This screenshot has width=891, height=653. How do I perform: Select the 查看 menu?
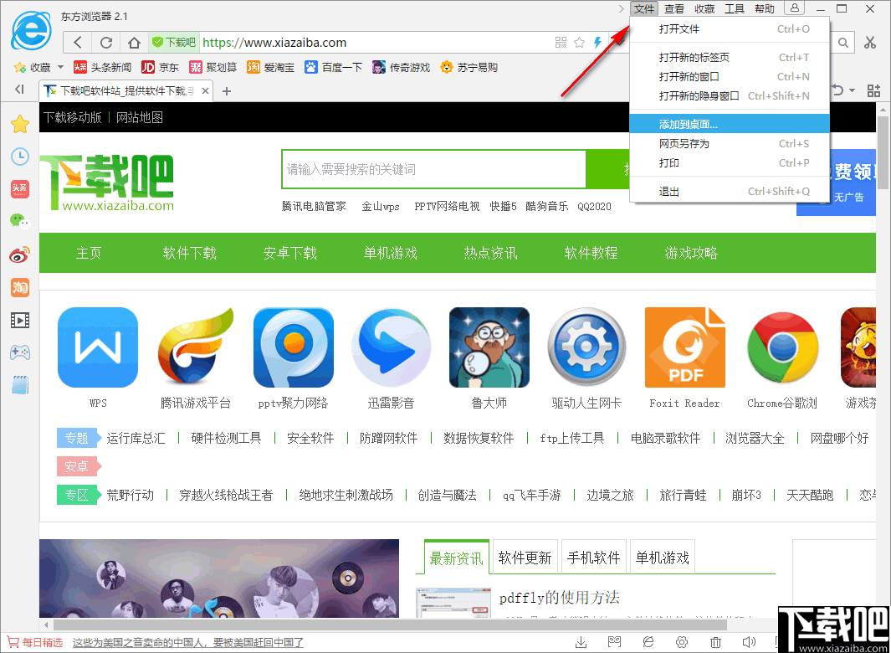674,8
